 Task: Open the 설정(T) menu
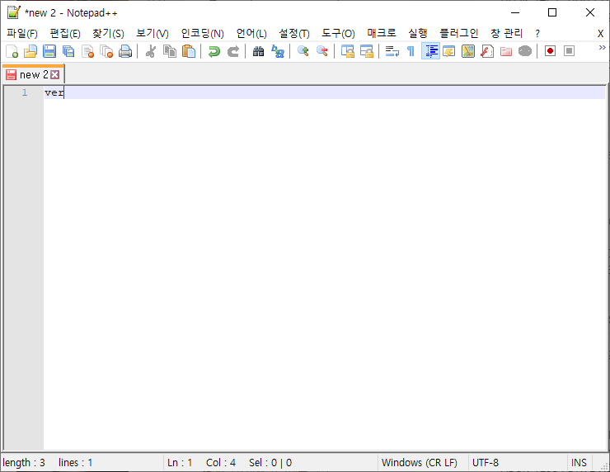pos(294,34)
